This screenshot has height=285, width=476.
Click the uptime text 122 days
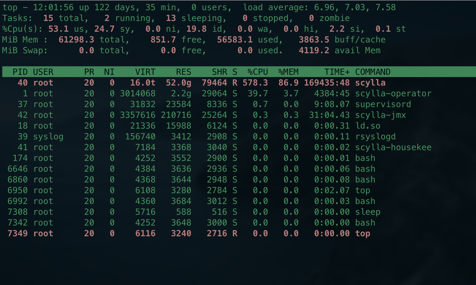click(116, 7)
